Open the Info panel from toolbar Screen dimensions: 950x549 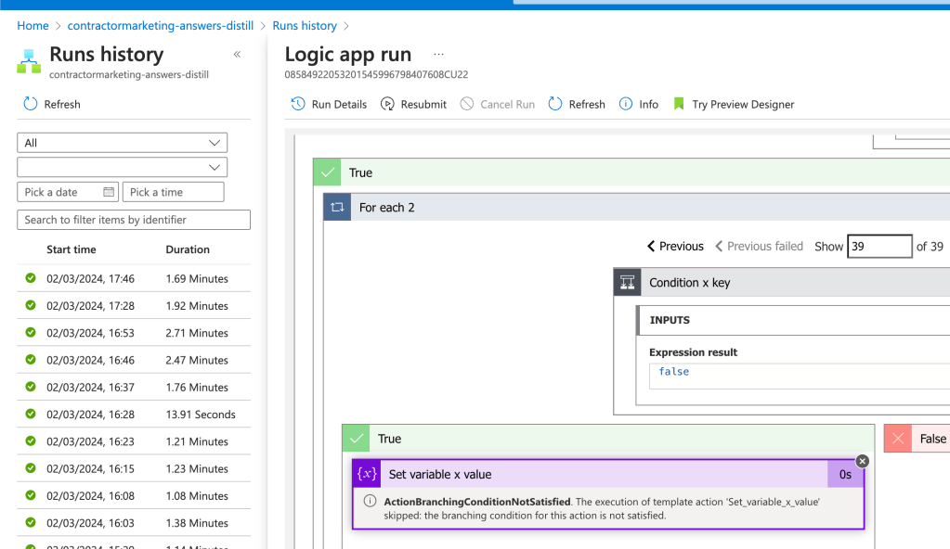point(639,104)
